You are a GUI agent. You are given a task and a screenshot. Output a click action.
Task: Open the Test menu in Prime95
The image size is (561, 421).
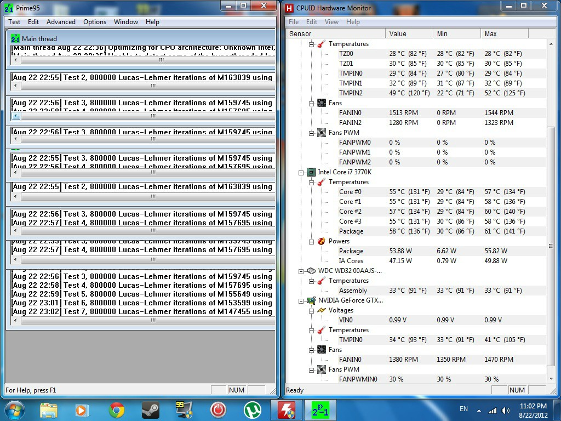pos(14,22)
